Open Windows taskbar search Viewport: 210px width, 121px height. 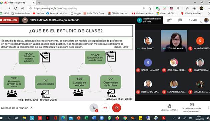(x=9, y=118)
